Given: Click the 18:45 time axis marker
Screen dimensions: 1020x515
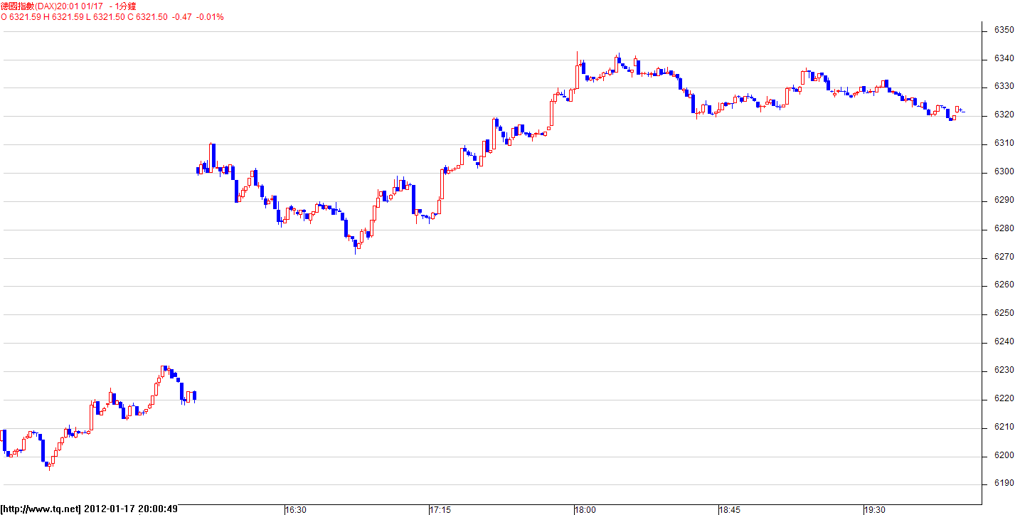Looking at the screenshot, I should point(730,510).
